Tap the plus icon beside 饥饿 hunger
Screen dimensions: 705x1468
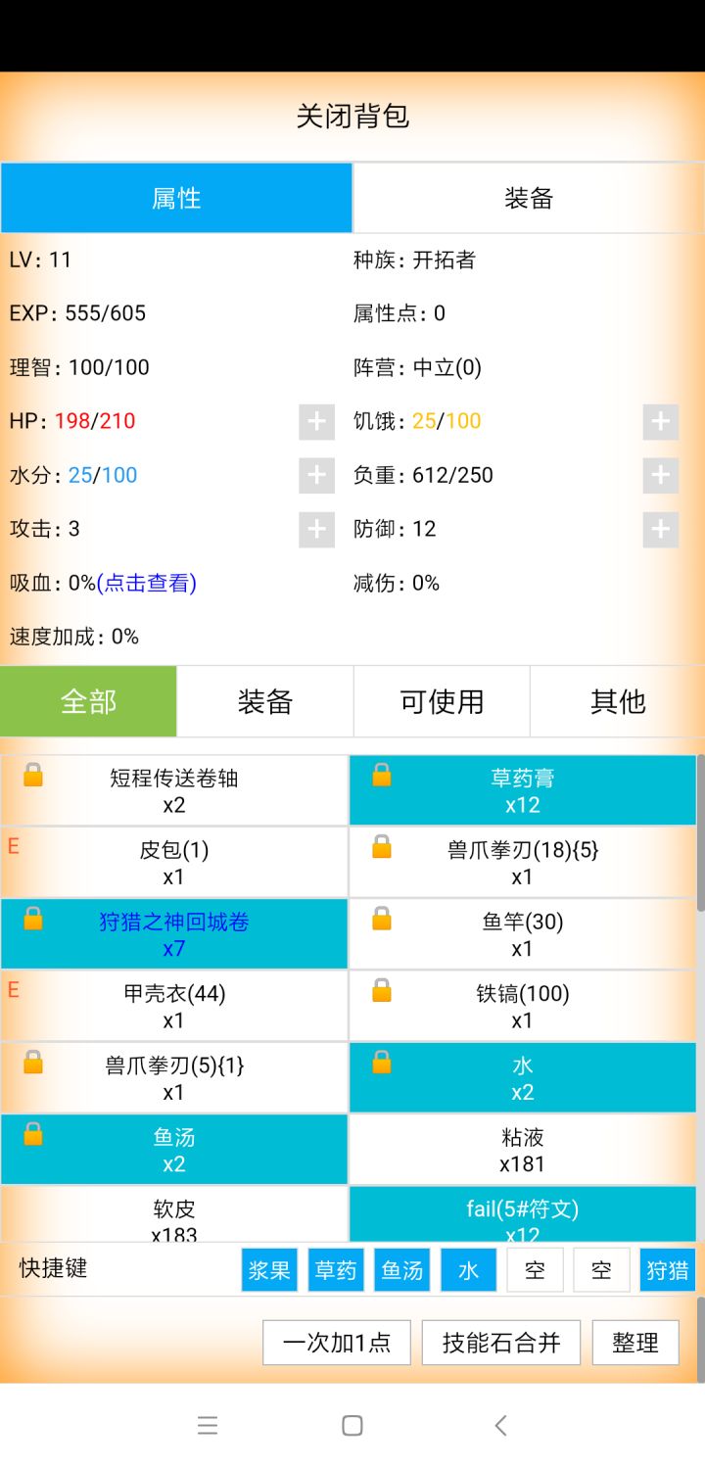[x=661, y=422]
